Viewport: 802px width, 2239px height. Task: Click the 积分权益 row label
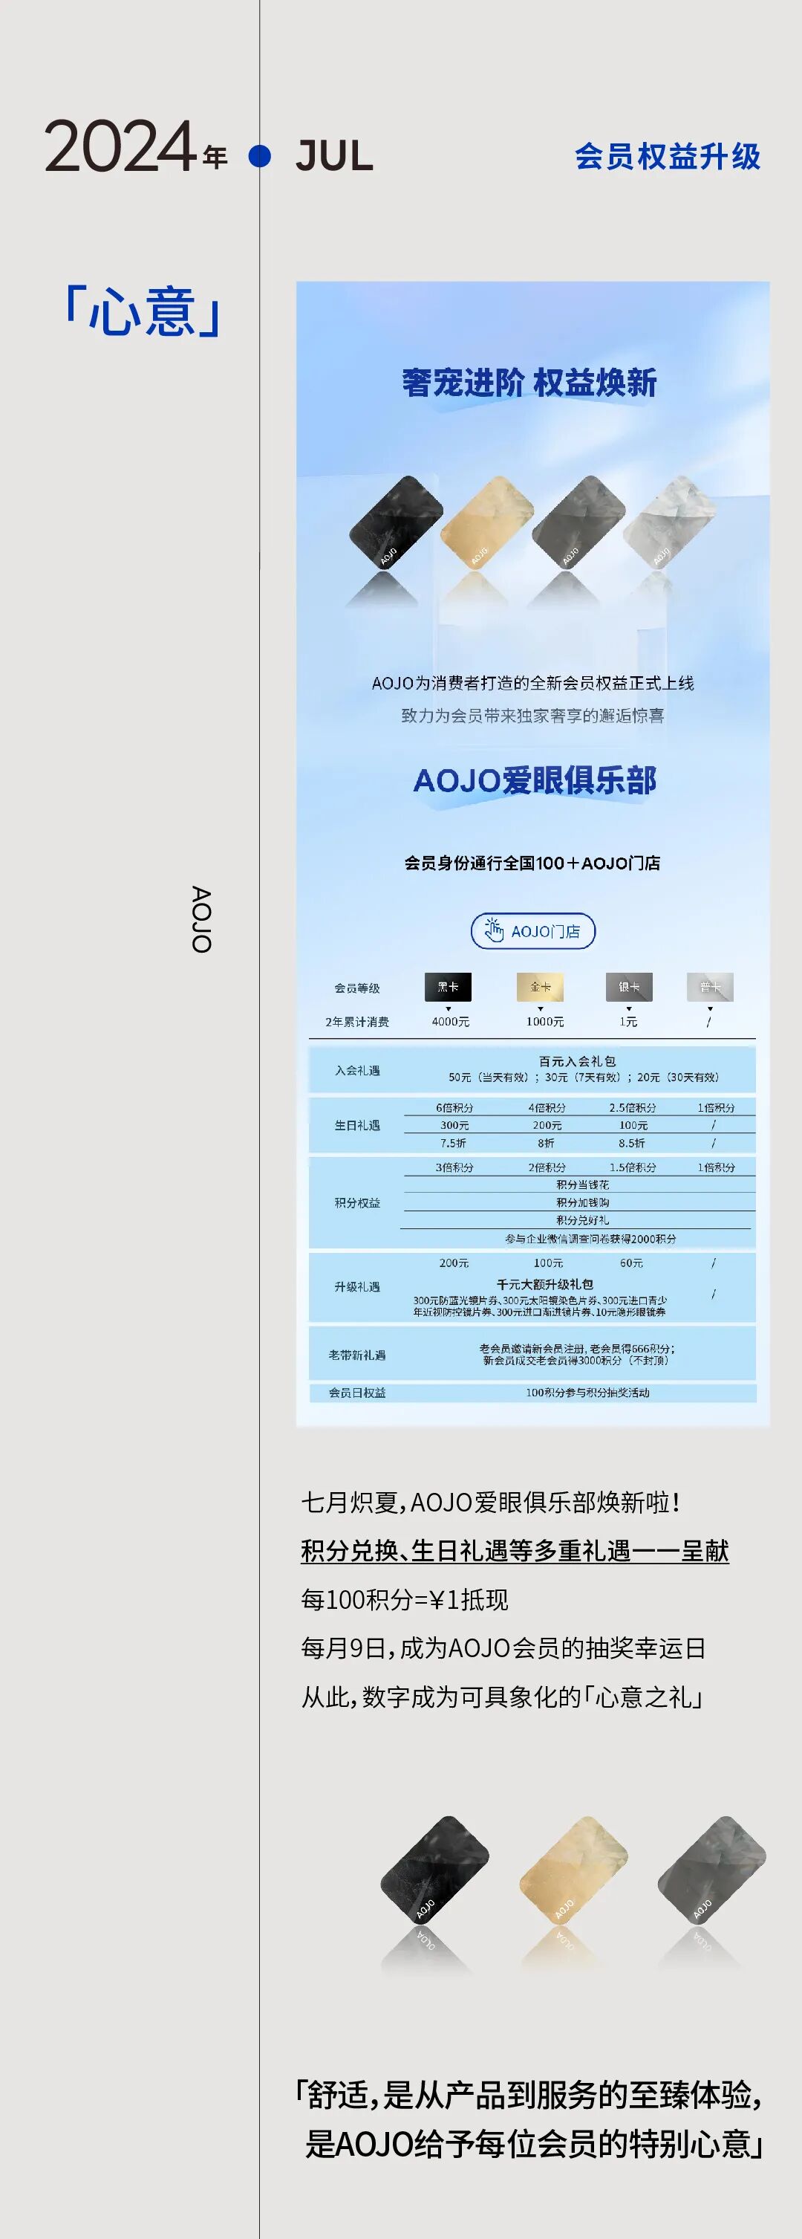pyautogui.click(x=357, y=1203)
